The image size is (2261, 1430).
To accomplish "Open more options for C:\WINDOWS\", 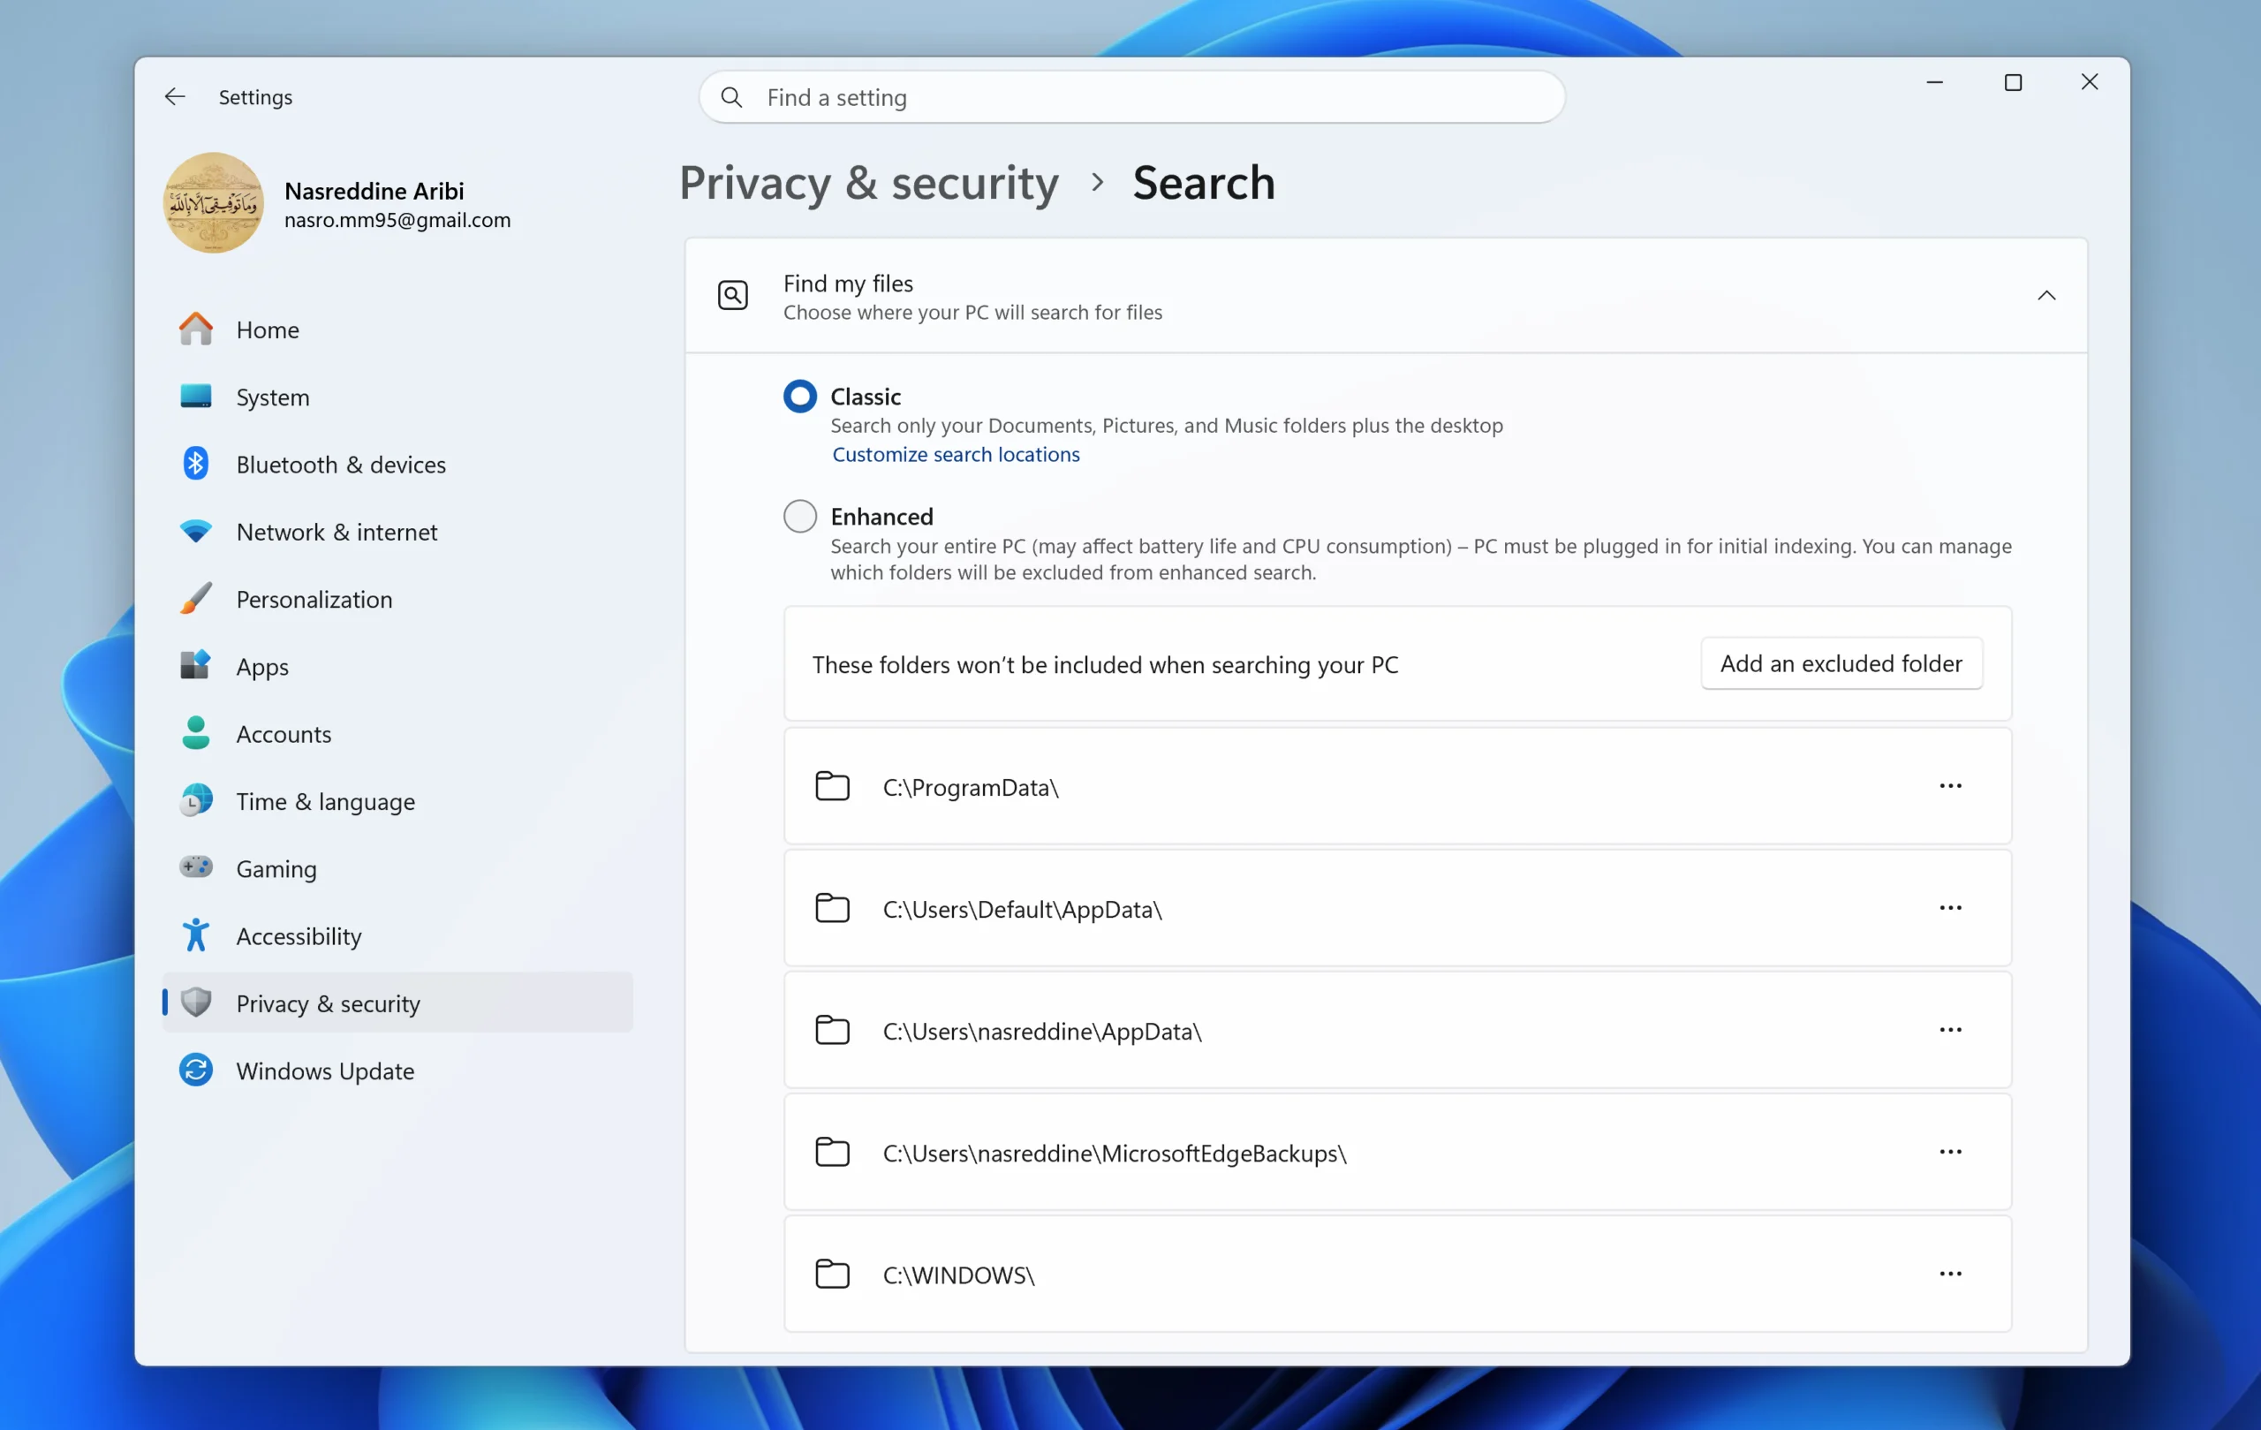I will tap(1950, 1275).
